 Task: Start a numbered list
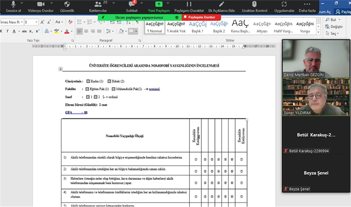click(x=90, y=22)
